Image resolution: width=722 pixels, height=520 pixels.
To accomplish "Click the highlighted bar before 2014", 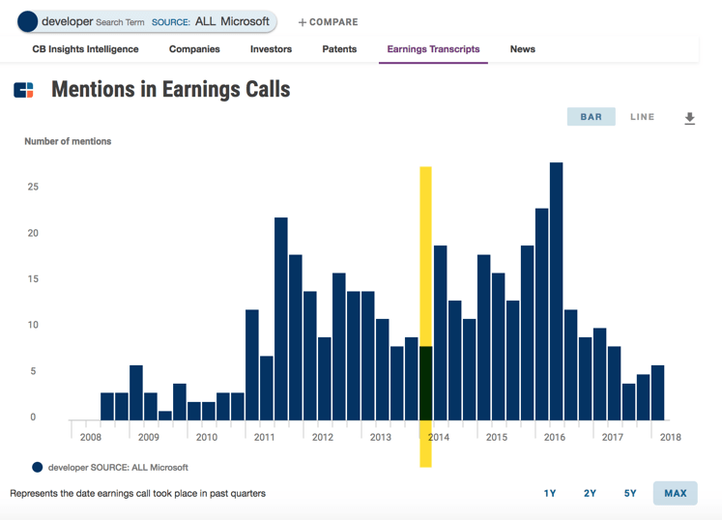I will coord(425,383).
